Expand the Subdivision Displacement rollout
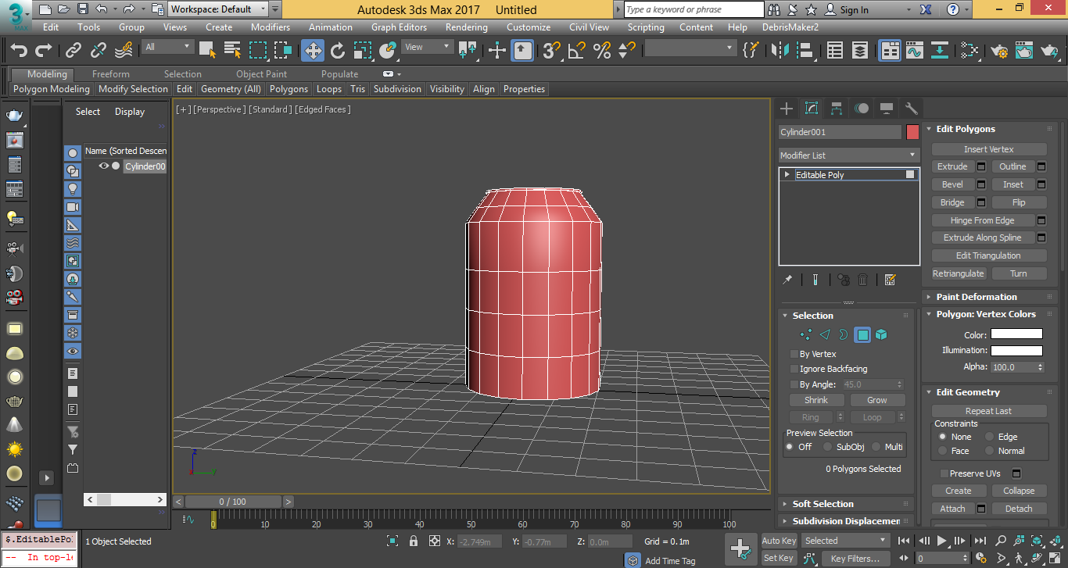The height and width of the screenshot is (568, 1068). pos(845,521)
